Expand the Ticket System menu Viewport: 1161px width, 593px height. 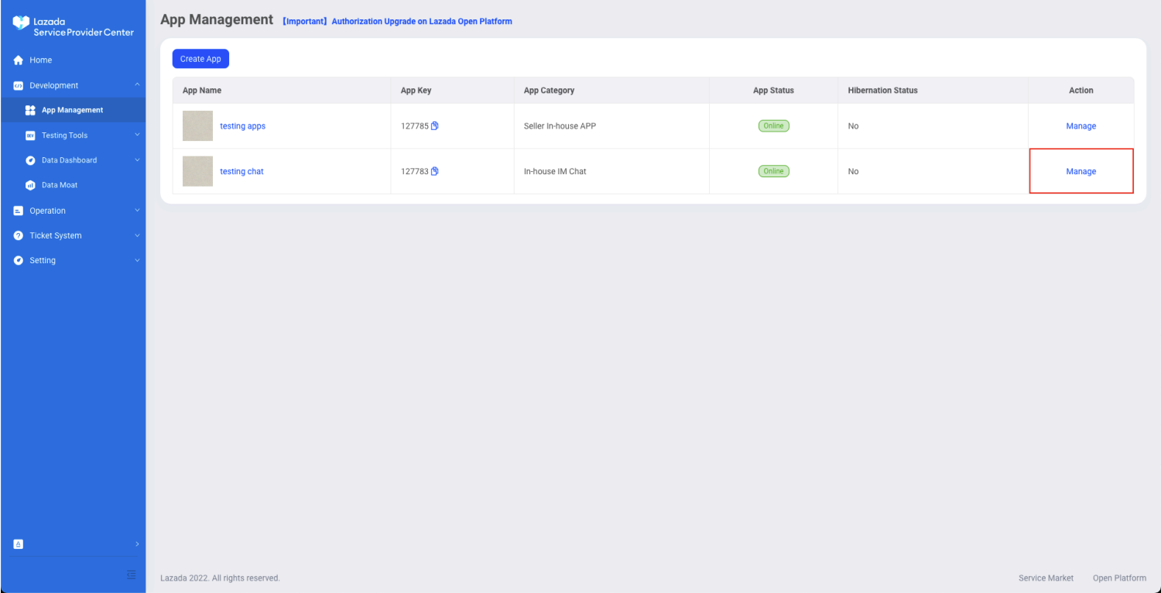[137, 235]
